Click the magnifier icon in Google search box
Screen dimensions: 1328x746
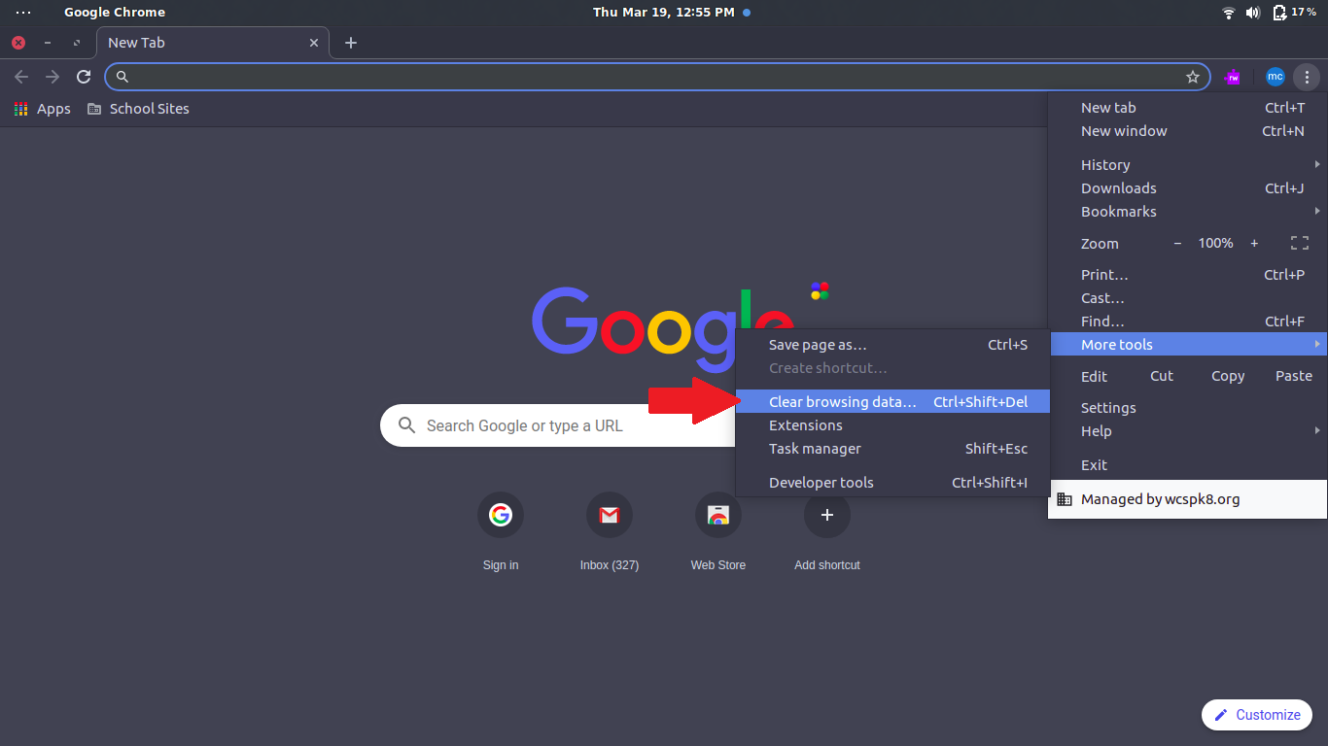(407, 425)
